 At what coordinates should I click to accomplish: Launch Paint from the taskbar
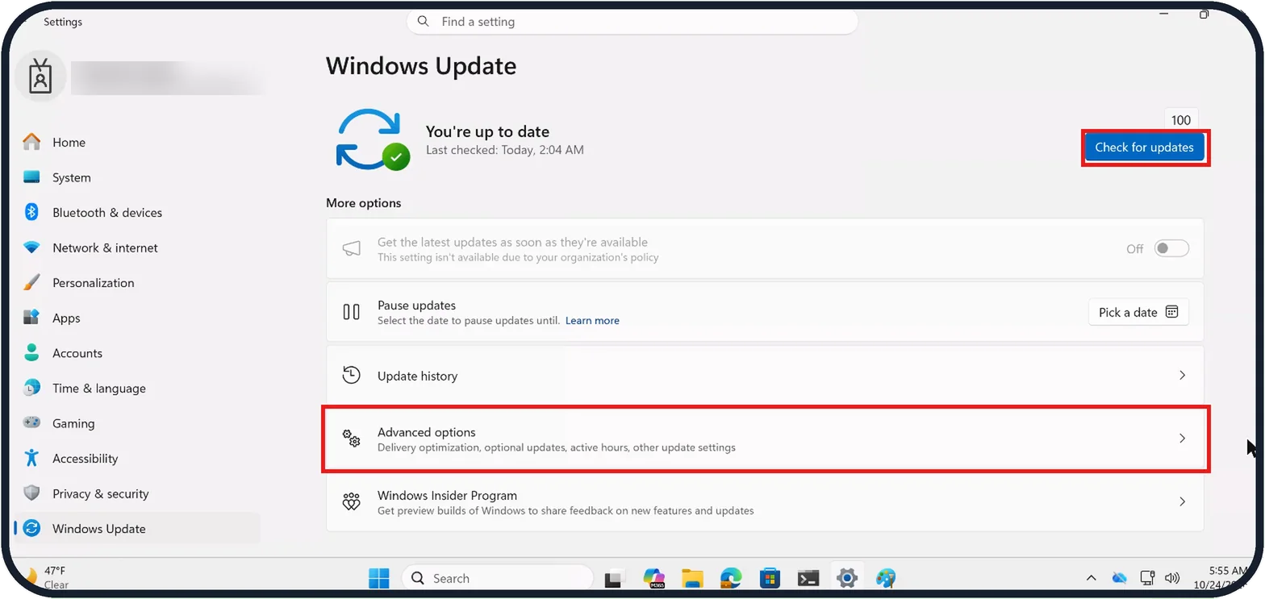(x=885, y=578)
